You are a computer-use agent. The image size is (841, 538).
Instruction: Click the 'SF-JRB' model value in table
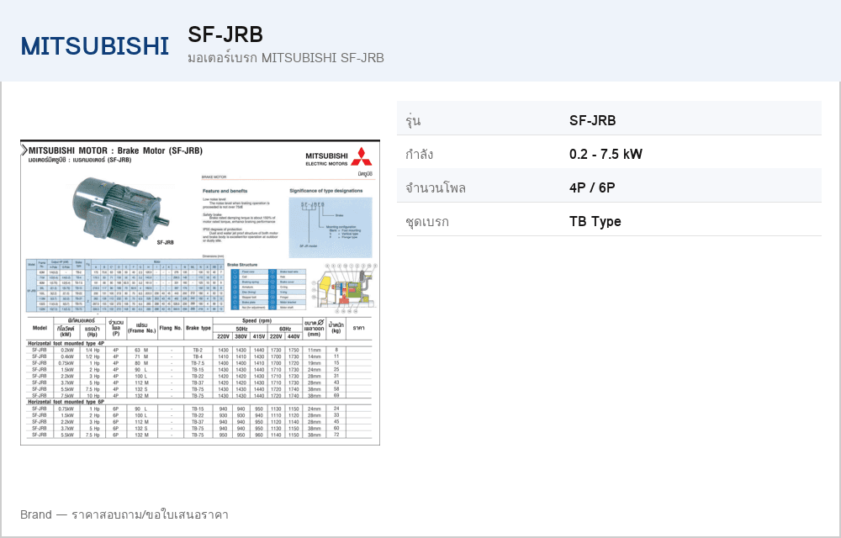click(x=593, y=120)
